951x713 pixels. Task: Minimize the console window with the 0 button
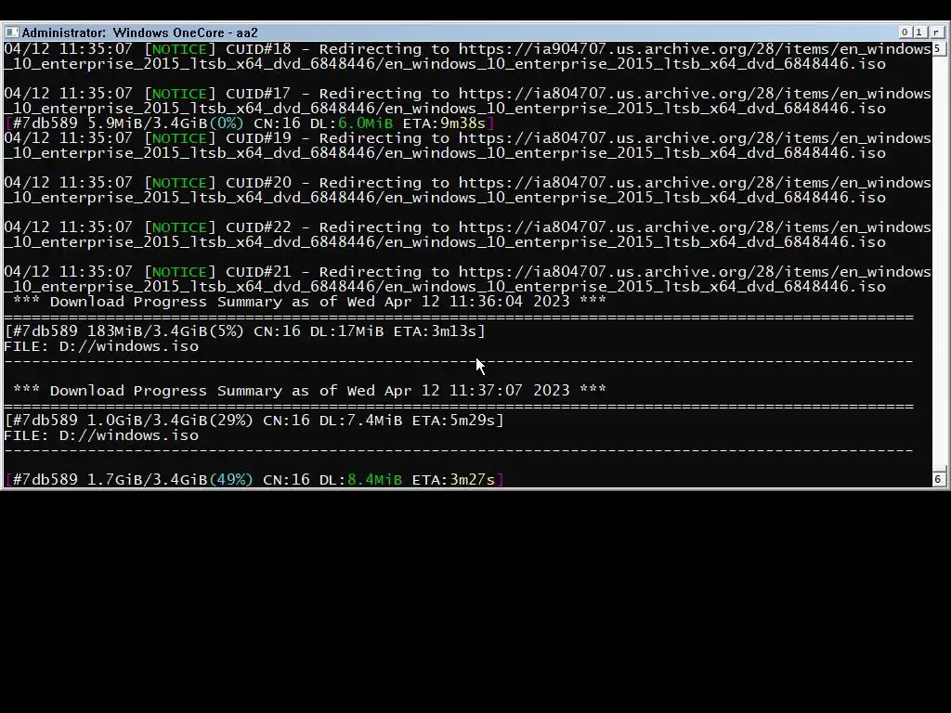905,32
